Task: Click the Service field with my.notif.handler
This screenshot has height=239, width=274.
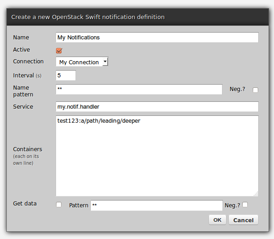Action: (157, 107)
